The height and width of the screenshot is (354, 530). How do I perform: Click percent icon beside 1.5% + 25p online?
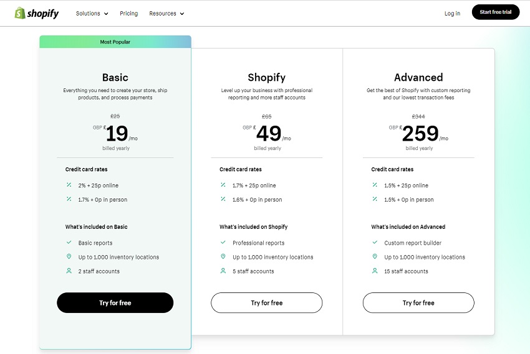click(x=375, y=185)
